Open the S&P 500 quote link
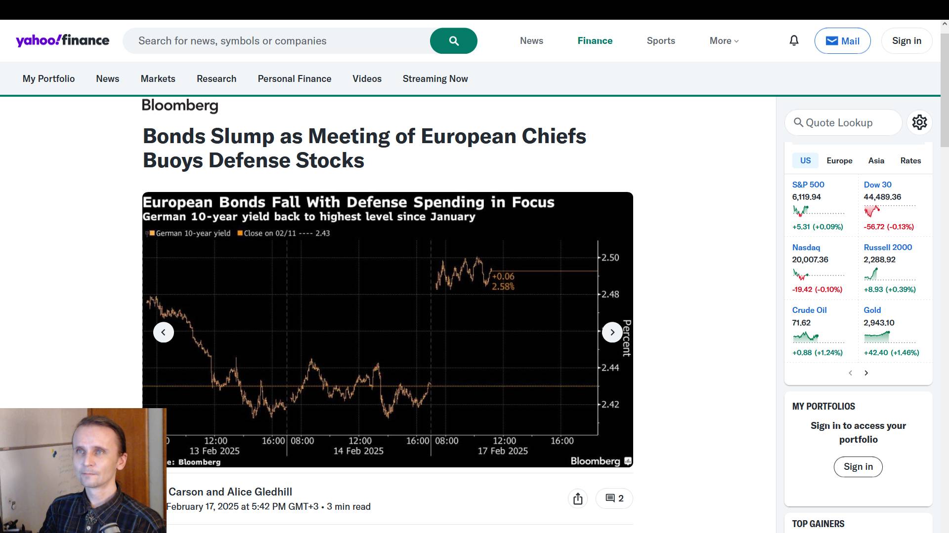The width and height of the screenshot is (949, 533). [808, 185]
